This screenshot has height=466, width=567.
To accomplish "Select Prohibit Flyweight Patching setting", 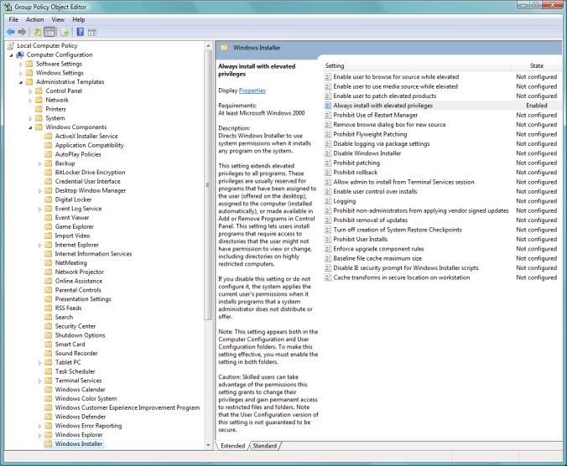I will 370,134.
